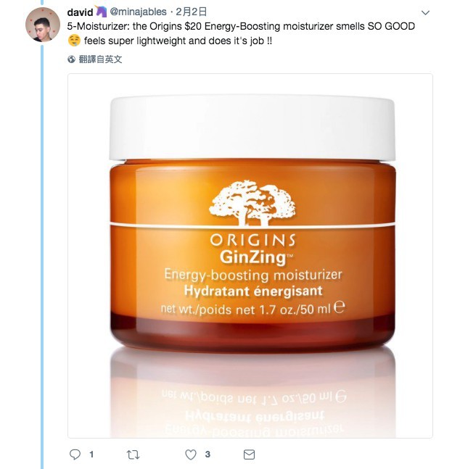Click the reply speech bubble icon

click(75, 455)
